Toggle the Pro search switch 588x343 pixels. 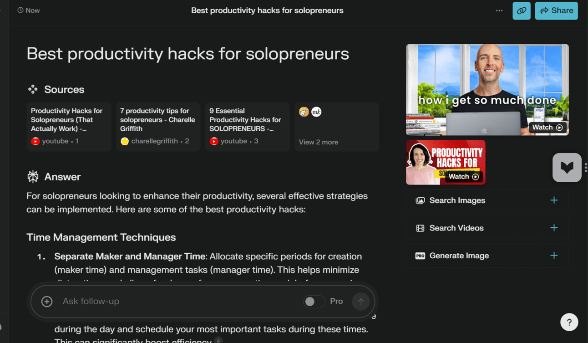[314, 302]
